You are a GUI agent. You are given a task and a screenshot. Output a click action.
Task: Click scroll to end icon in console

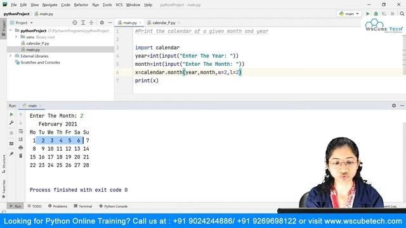click(21, 139)
